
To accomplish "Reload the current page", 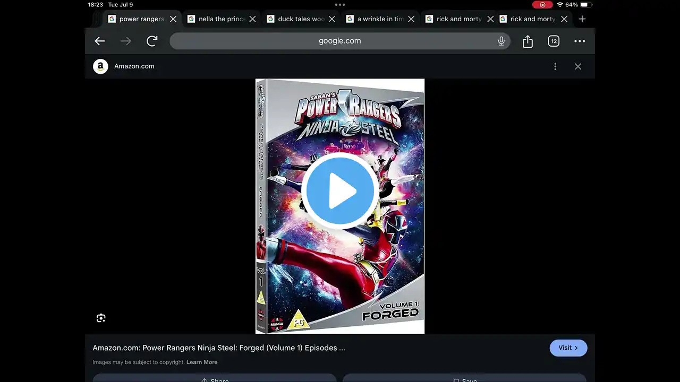I will [x=152, y=41].
